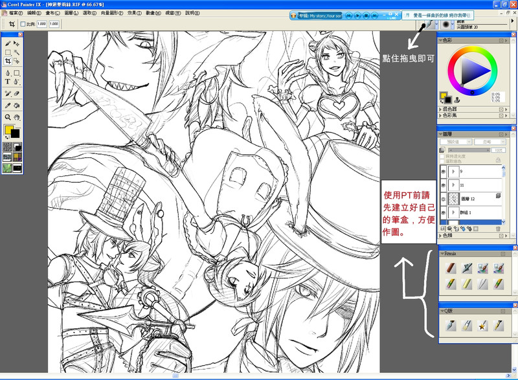The width and height of the screenshot is (518, 380).
Task: Open the 編輯 Edit menu
Action: (34, 13)
